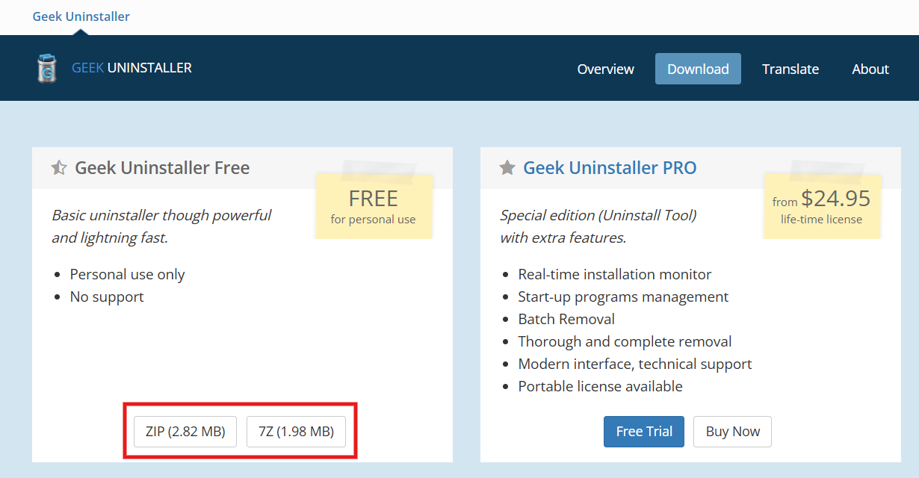Click the GEEK UNINSTALLER header brand text
The height and width of the screenshot is (478, 919).
(x=131, y=68)
